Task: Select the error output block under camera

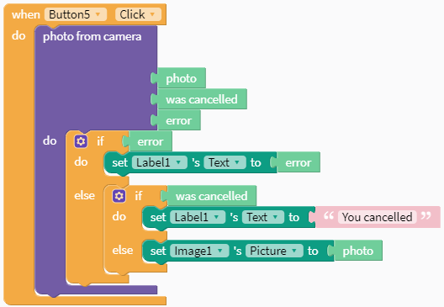Action: pos(178,120)
